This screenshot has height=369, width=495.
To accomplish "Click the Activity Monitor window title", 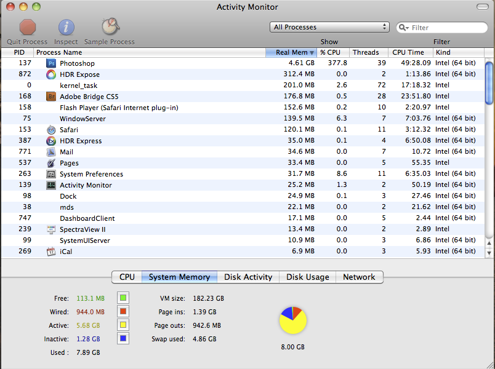I will [x=247, y=7].
